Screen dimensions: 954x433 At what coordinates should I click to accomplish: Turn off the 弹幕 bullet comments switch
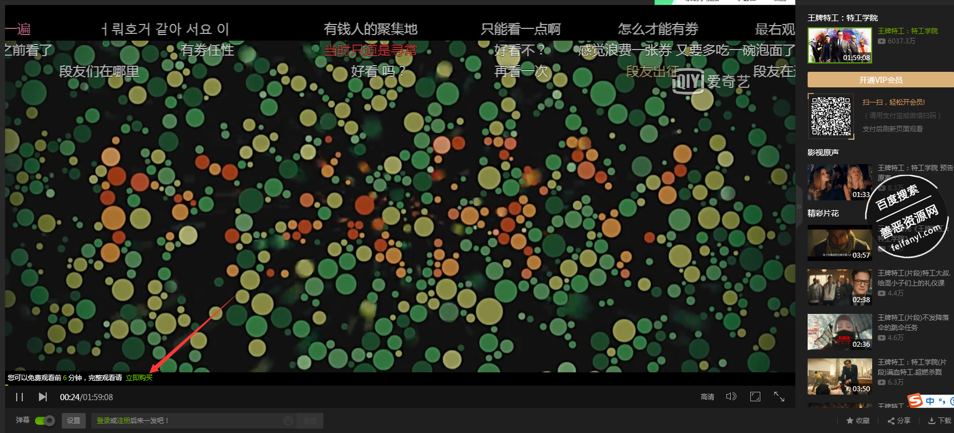tap(45, 421)
